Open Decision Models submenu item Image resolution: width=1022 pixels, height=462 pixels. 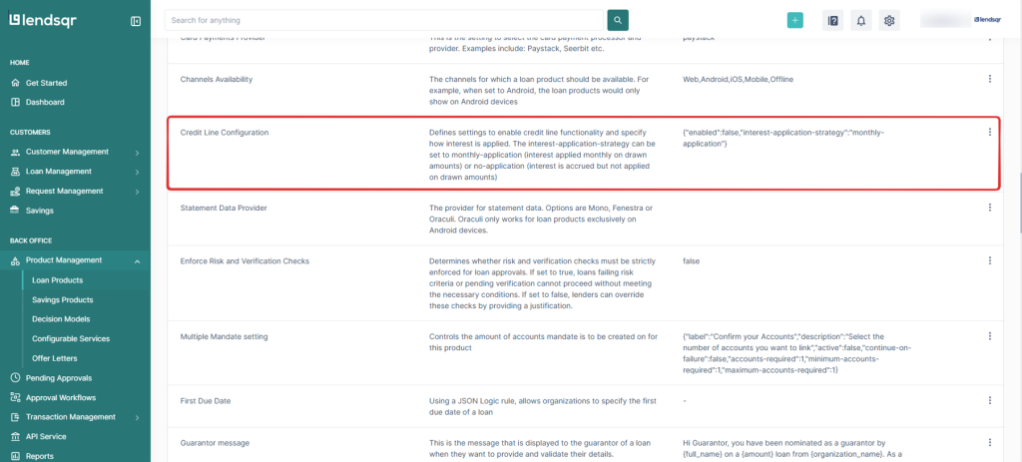tap(61, 319)
